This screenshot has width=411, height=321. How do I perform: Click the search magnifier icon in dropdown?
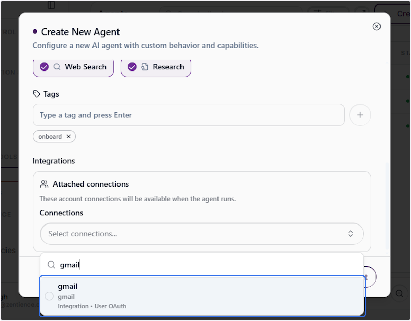coord(51,265)
